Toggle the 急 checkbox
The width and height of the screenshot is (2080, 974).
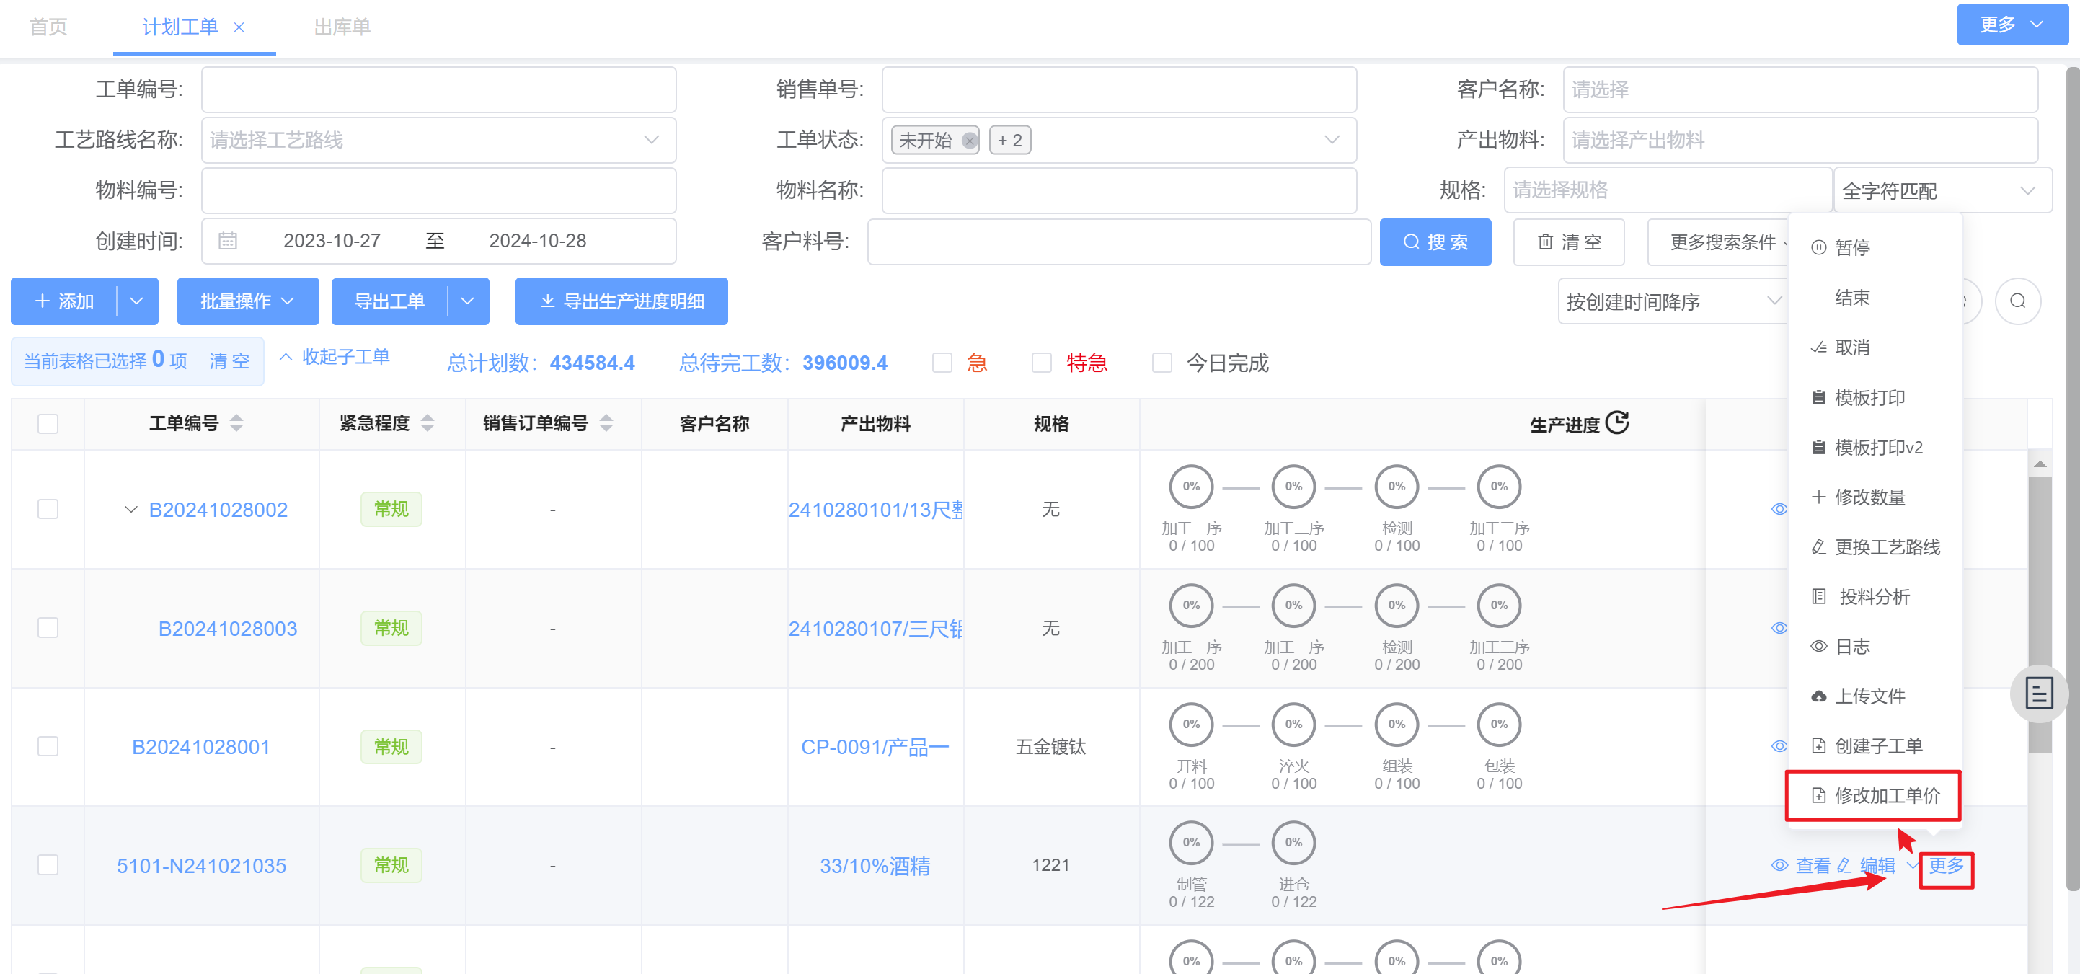point(942,363)
